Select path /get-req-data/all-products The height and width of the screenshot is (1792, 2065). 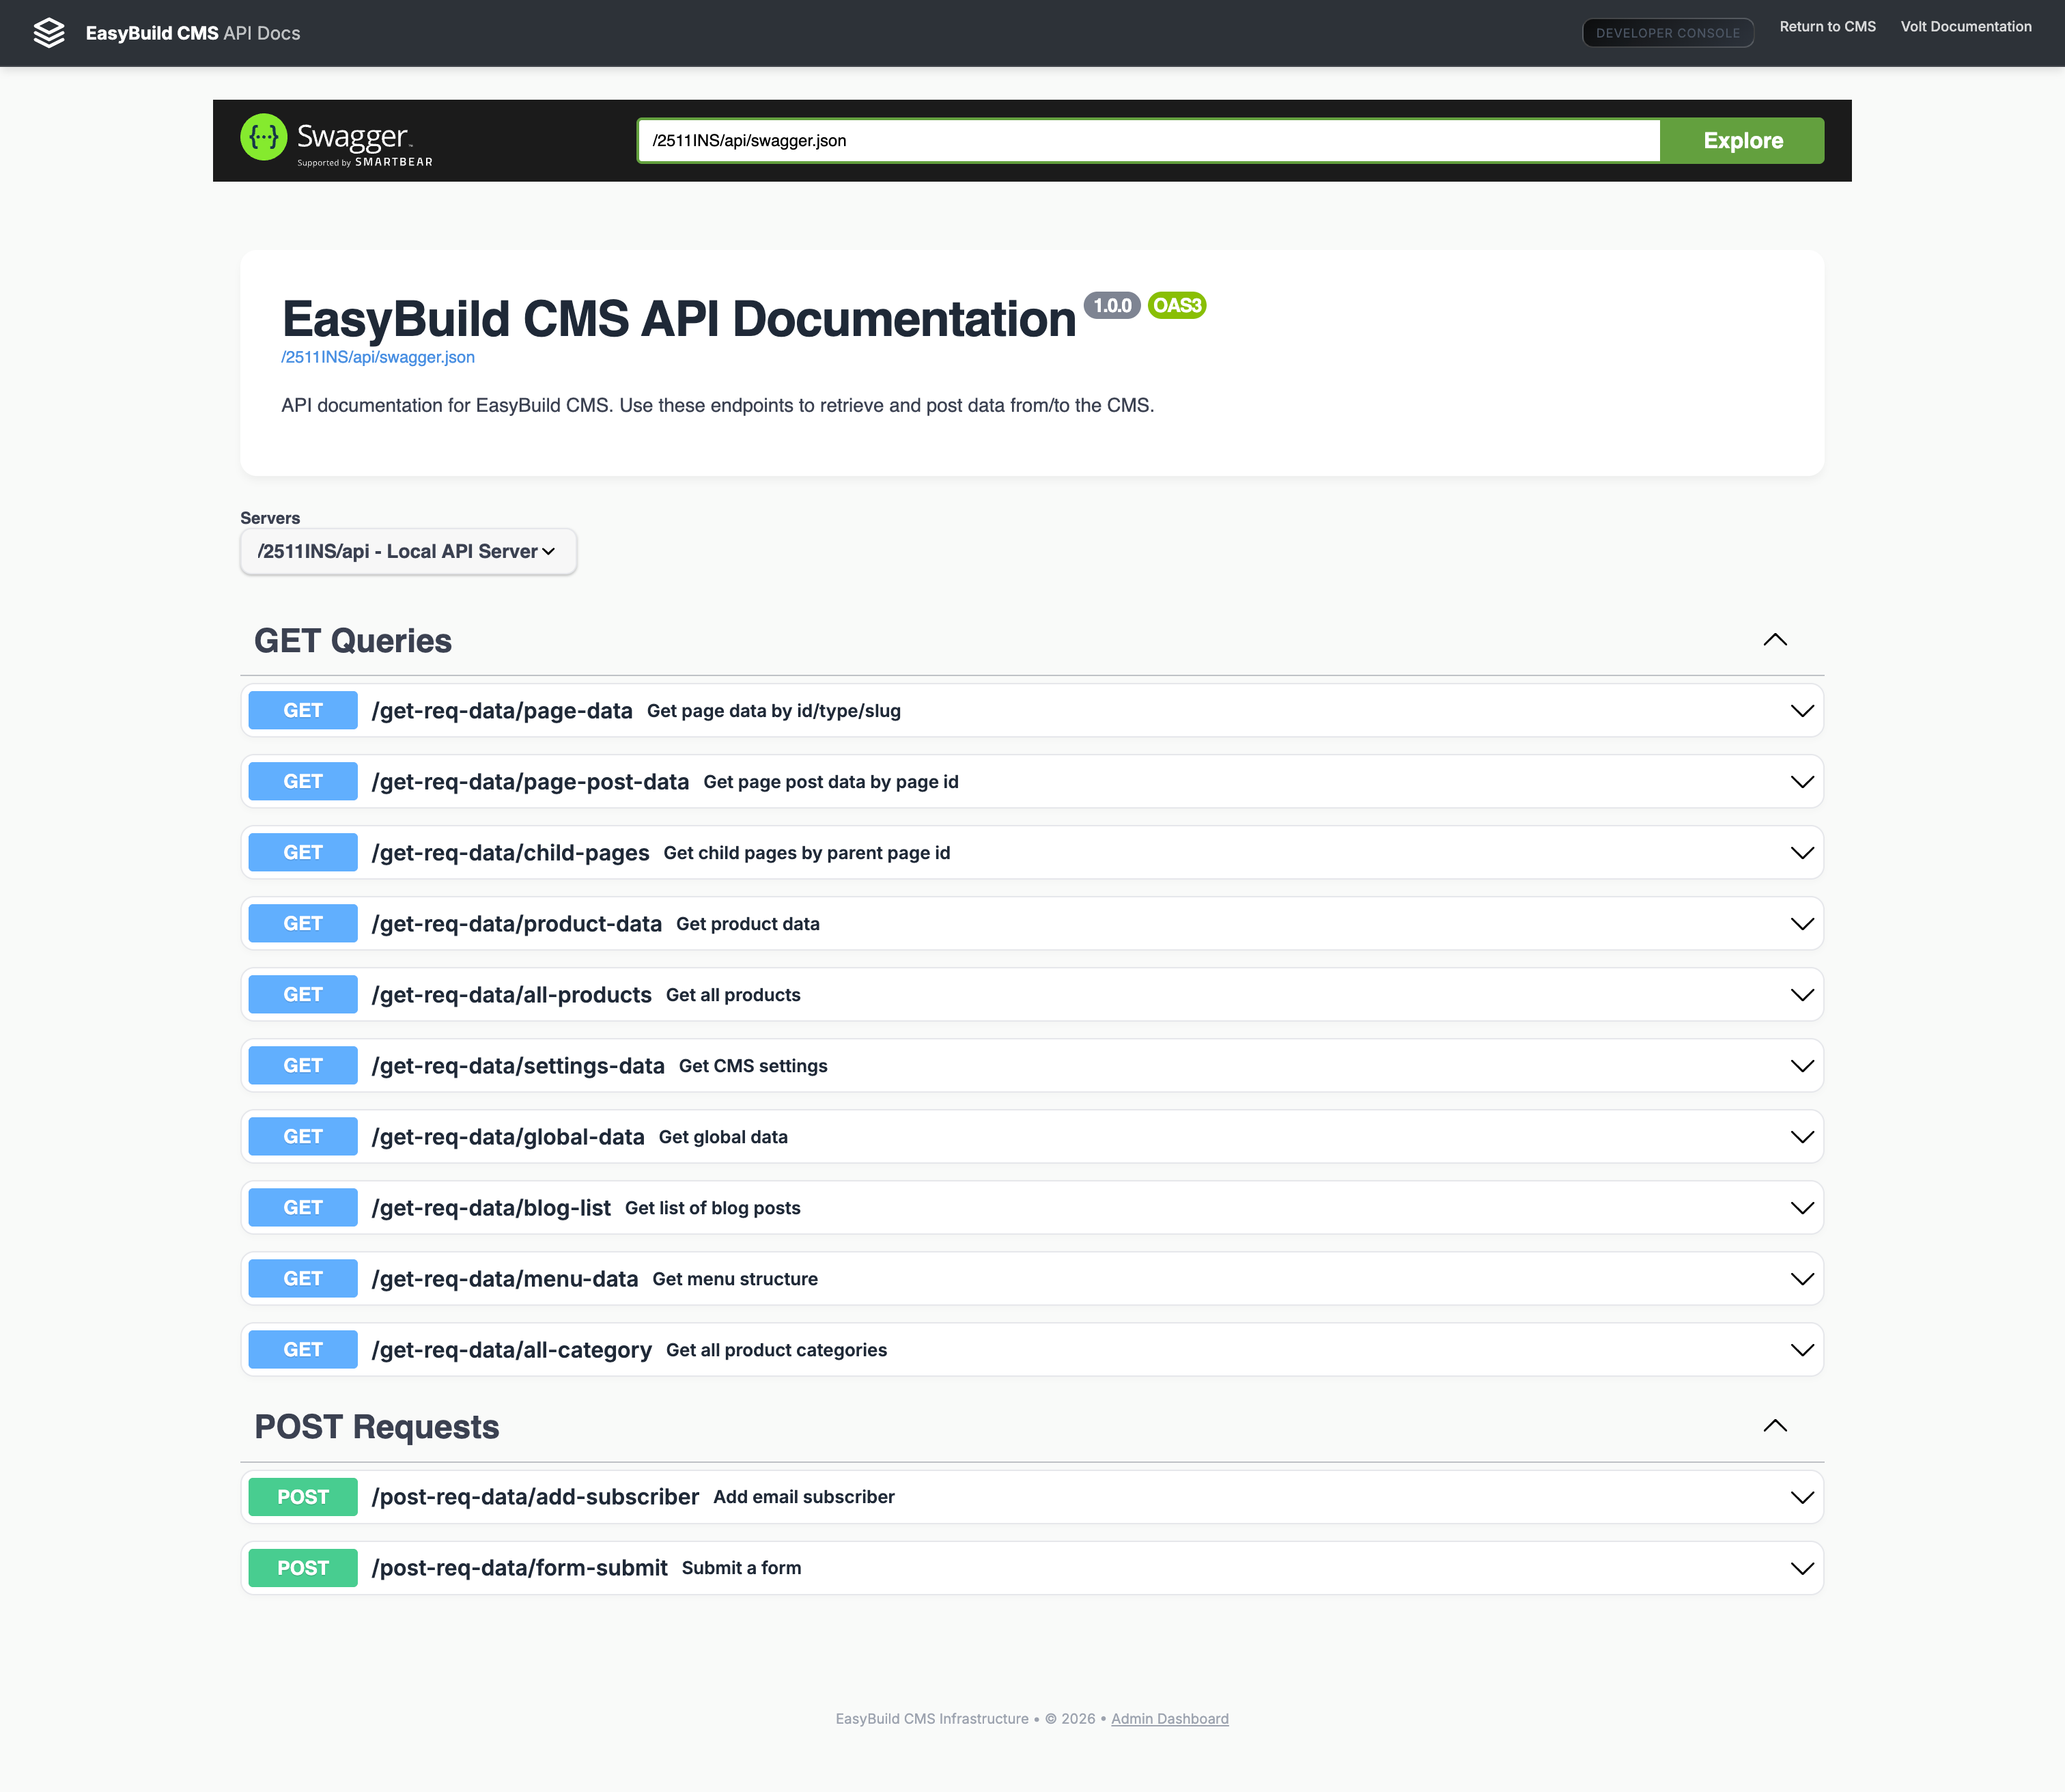511,995
